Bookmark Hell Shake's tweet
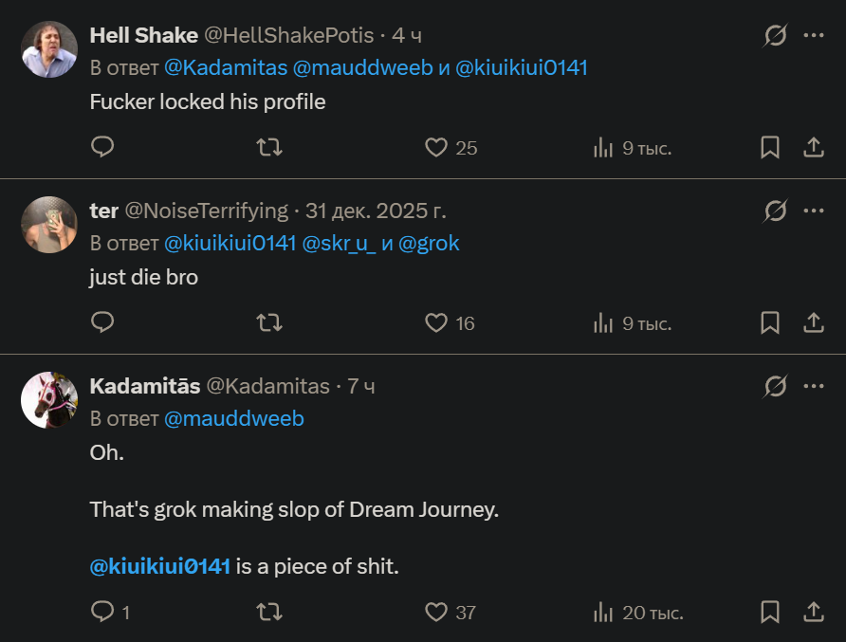The width and height of the screenshot is (846, 642). click(x=770, y=147)
